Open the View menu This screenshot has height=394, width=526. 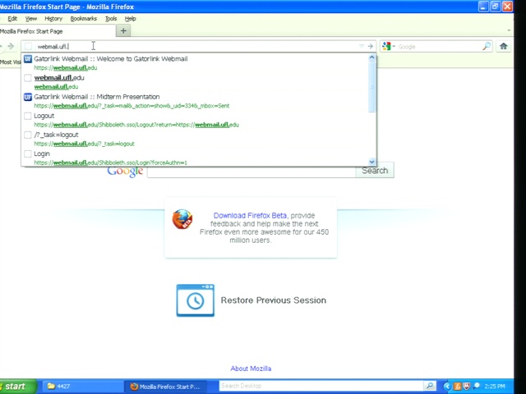point(31,19)
